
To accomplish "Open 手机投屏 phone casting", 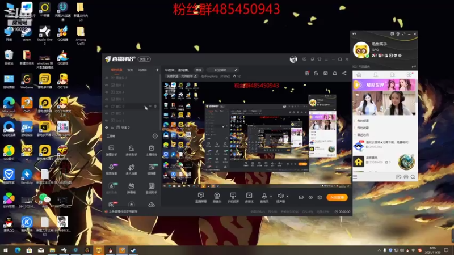I will tap(233, 198).
